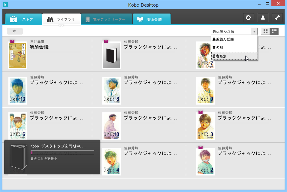Viewport: 287px width, 192px height.
Task: Open volume 10 manga cover
Action: (x=111, y=126)
